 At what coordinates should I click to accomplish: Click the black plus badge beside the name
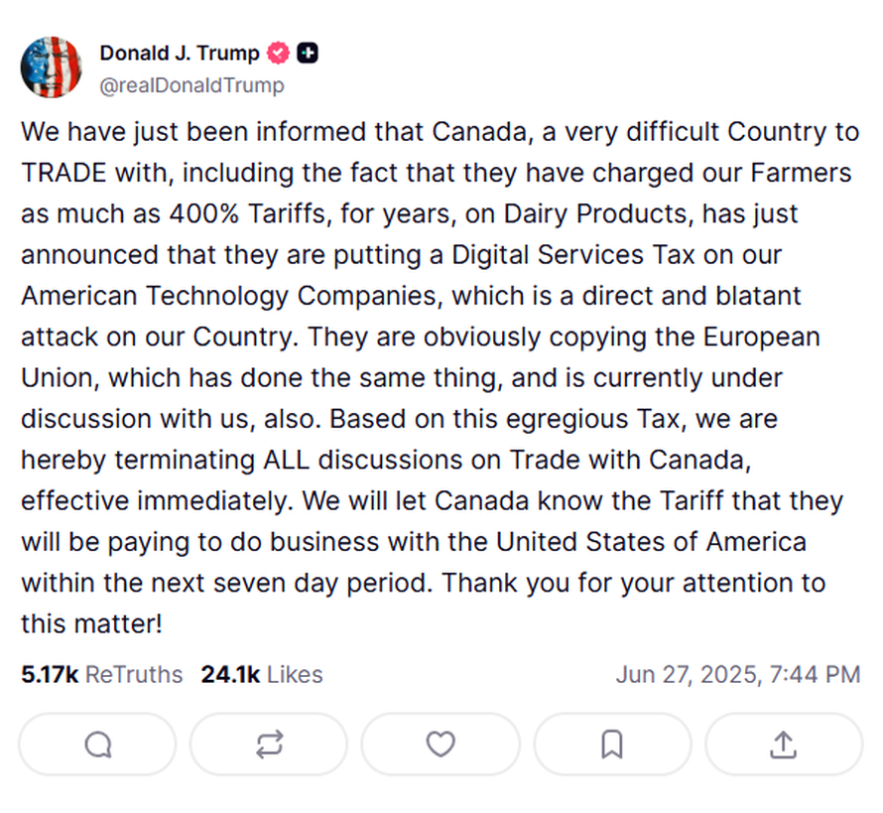coord(308,54)
